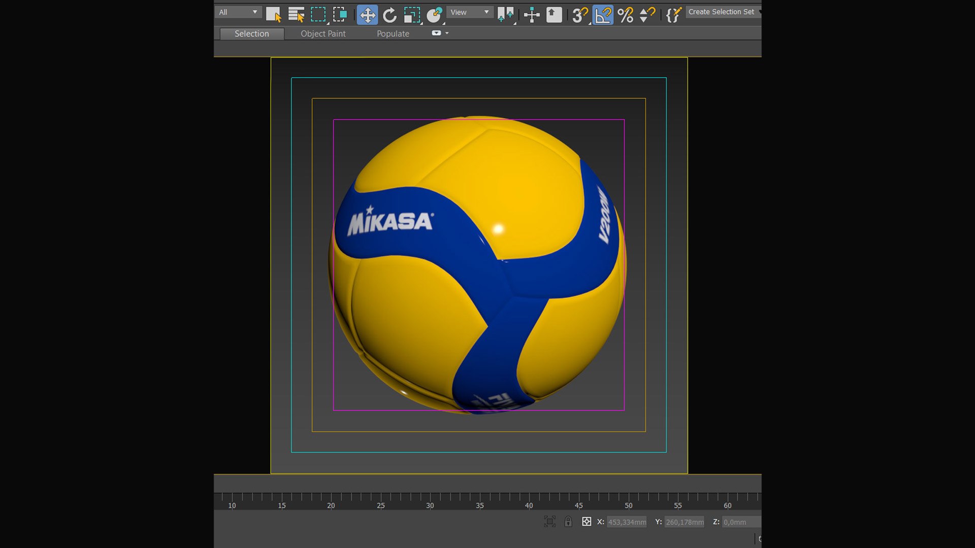Toggle Keyboard Shortcut Override button
This screenshot has height=548, width=975.
[554, 15]
